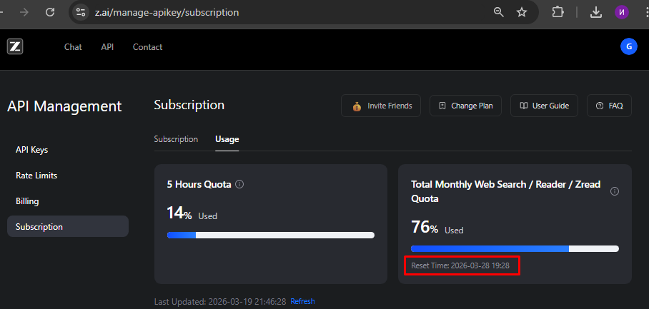This screenshot has width=649, height=309.
Task: Open the Billing sidebar item
Action: pyautogui.click(x=27, y=201)
